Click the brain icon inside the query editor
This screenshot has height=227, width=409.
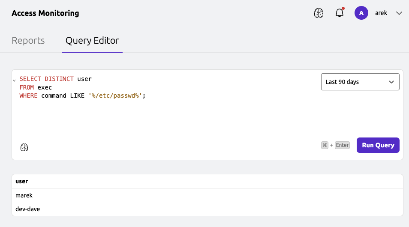(x=24, y=147)
